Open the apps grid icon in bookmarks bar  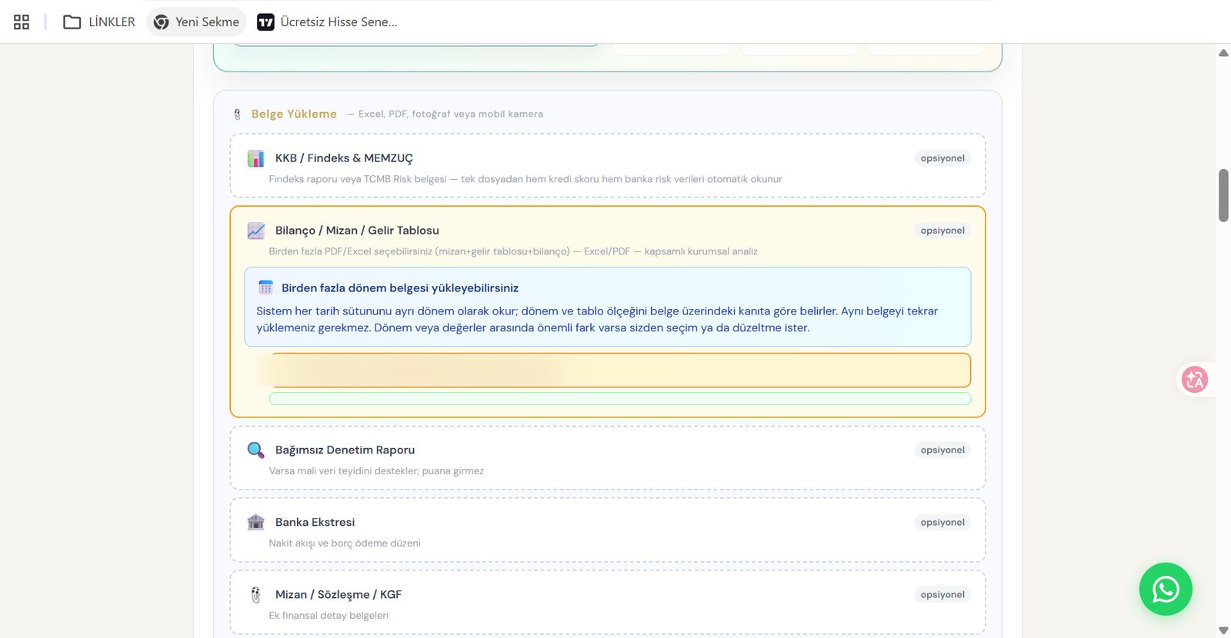pyautogui.click(x=22, y=22)
